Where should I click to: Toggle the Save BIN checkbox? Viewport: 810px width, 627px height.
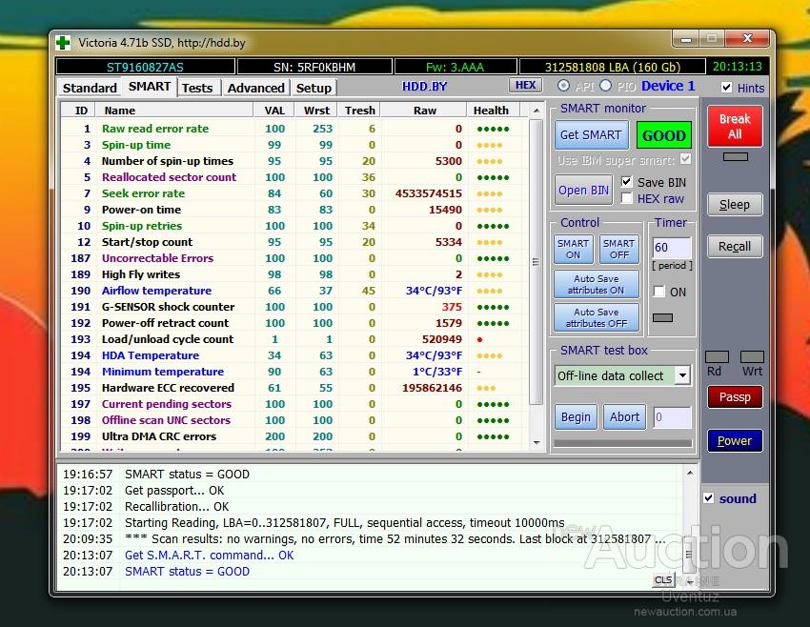click(627, 182)
